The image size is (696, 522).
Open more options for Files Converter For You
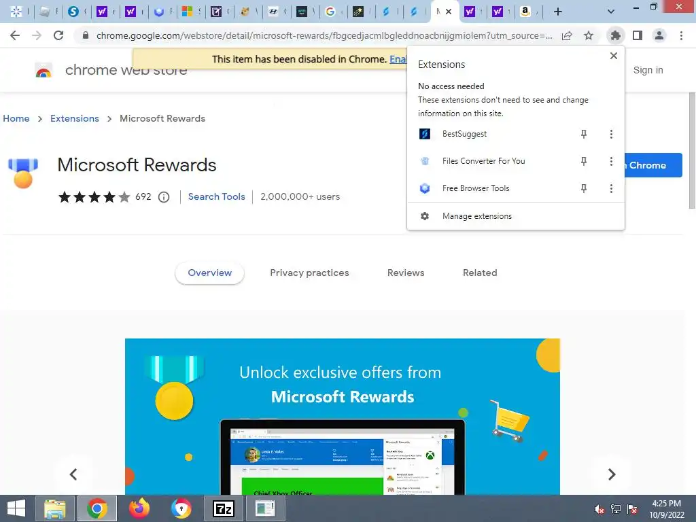(611, 161)
